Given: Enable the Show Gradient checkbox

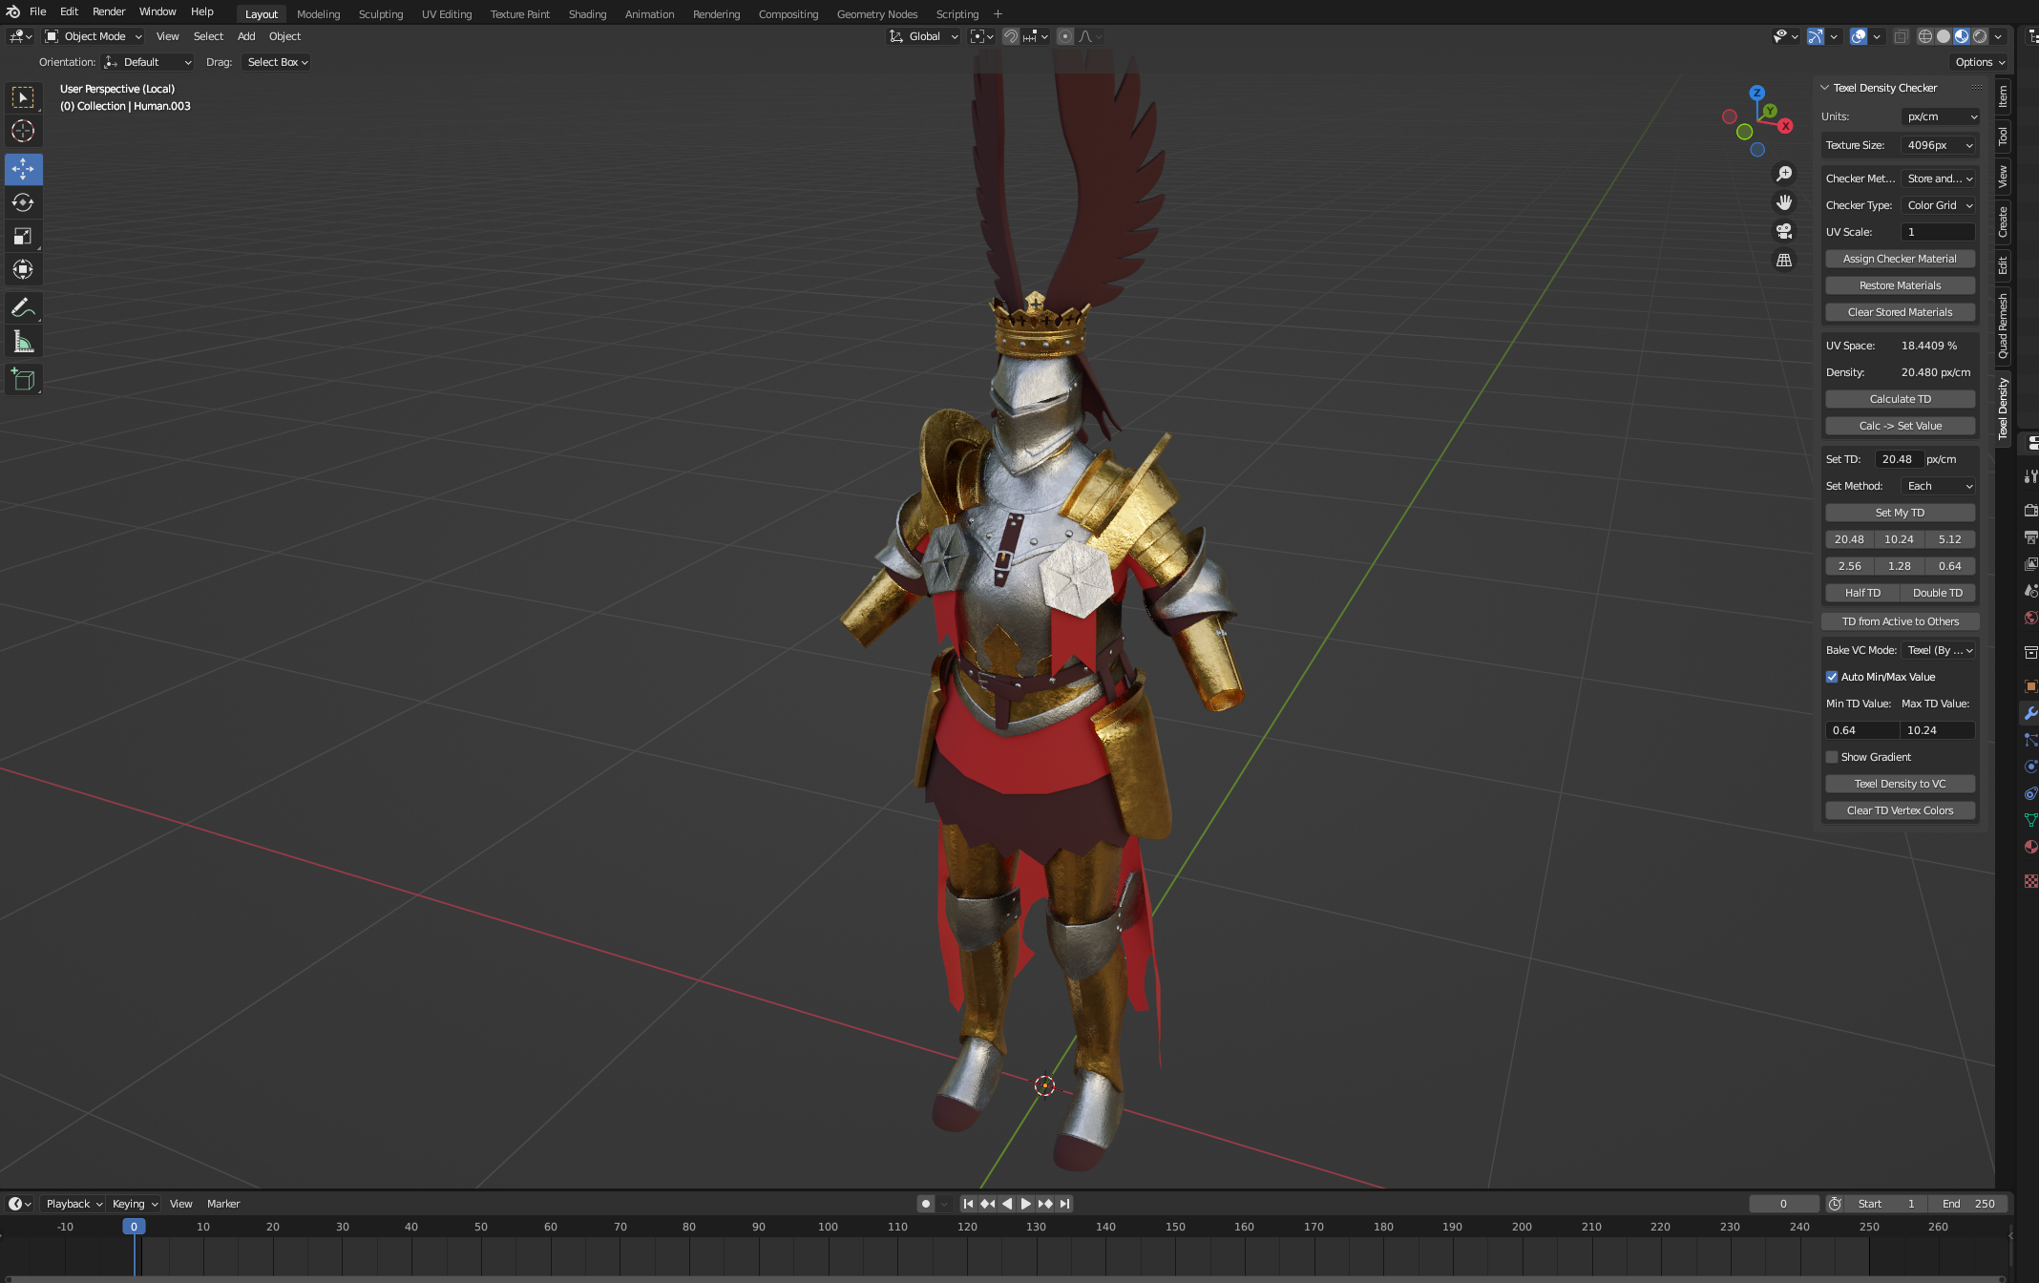Looking at the screenshot, I should click(1832, 757).
